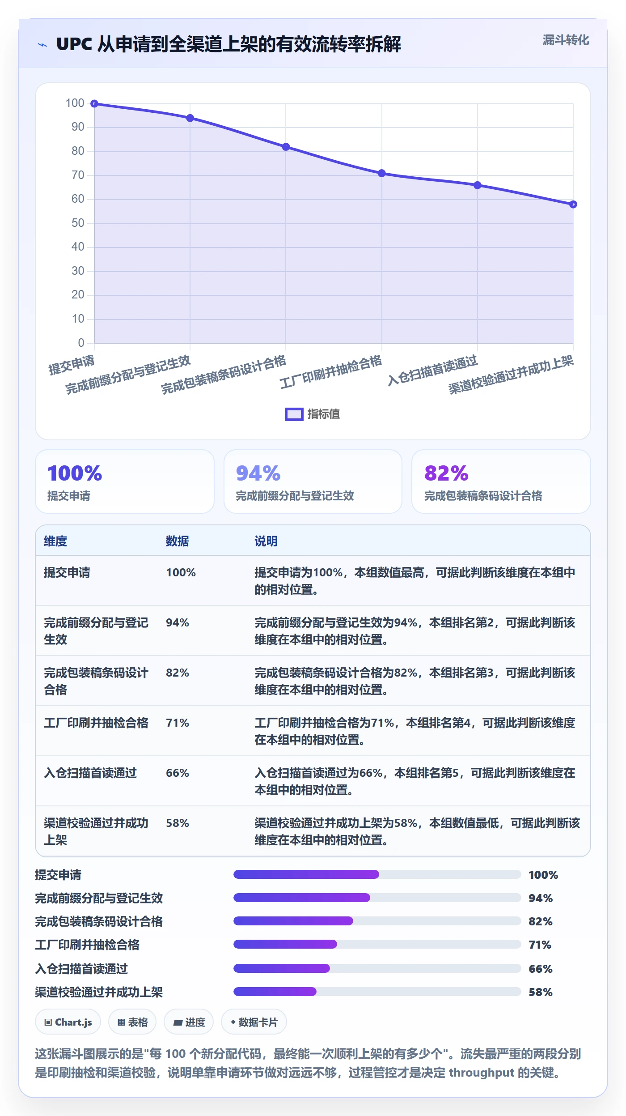Open the 100% 提交申请 data card
626x1116 pixels.
pos(125,481)
